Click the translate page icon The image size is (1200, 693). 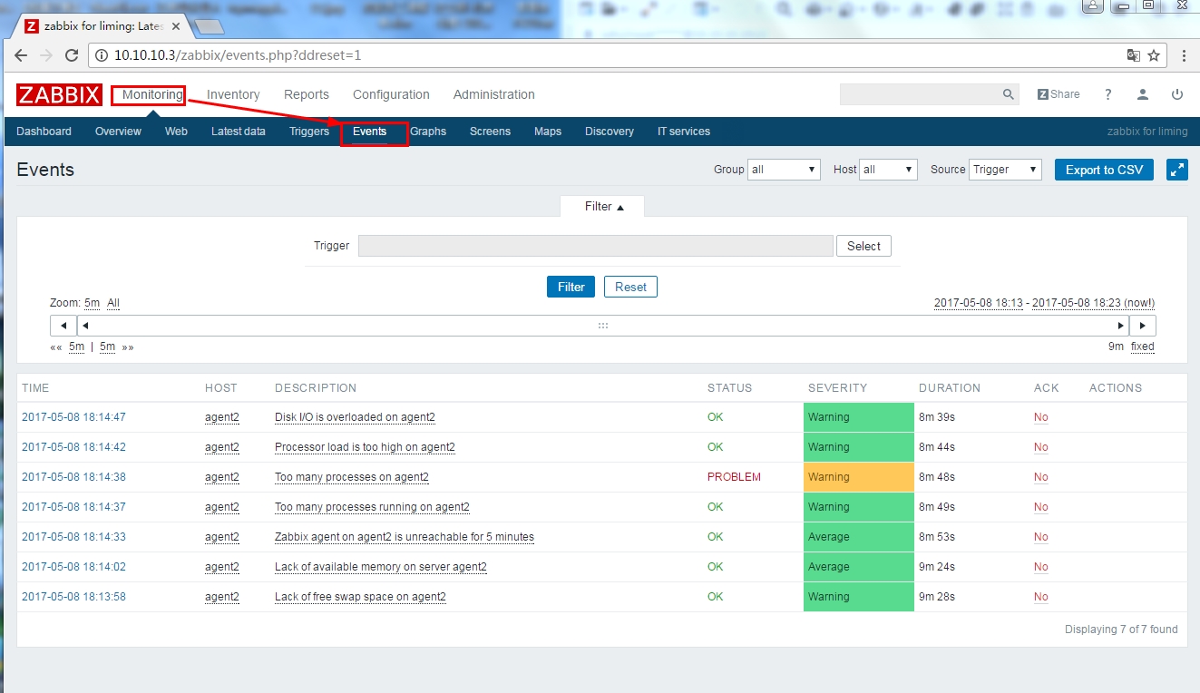tap(1133, 55)
